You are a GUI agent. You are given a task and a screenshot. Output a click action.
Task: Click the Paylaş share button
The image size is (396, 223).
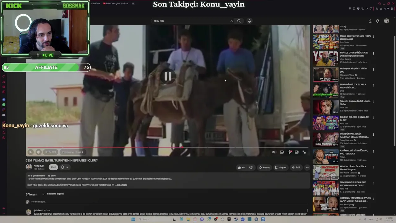pos(264,168)
